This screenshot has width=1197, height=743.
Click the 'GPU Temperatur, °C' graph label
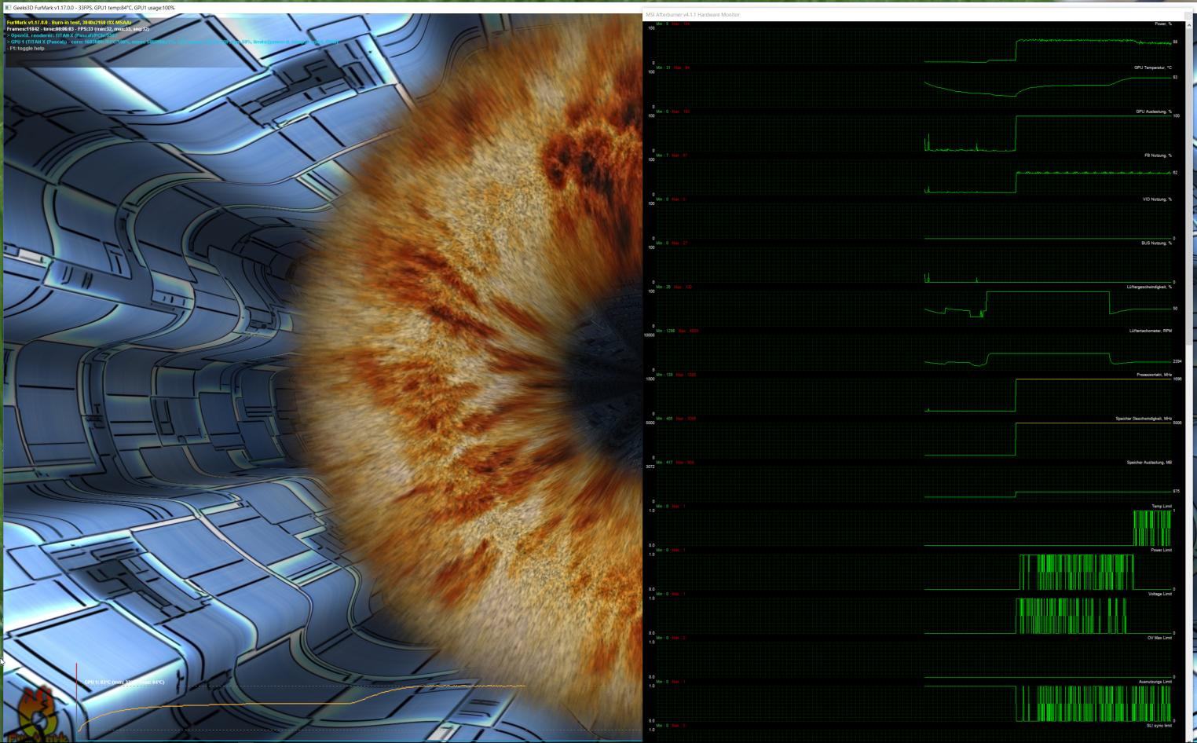(x=1152, y=68)
